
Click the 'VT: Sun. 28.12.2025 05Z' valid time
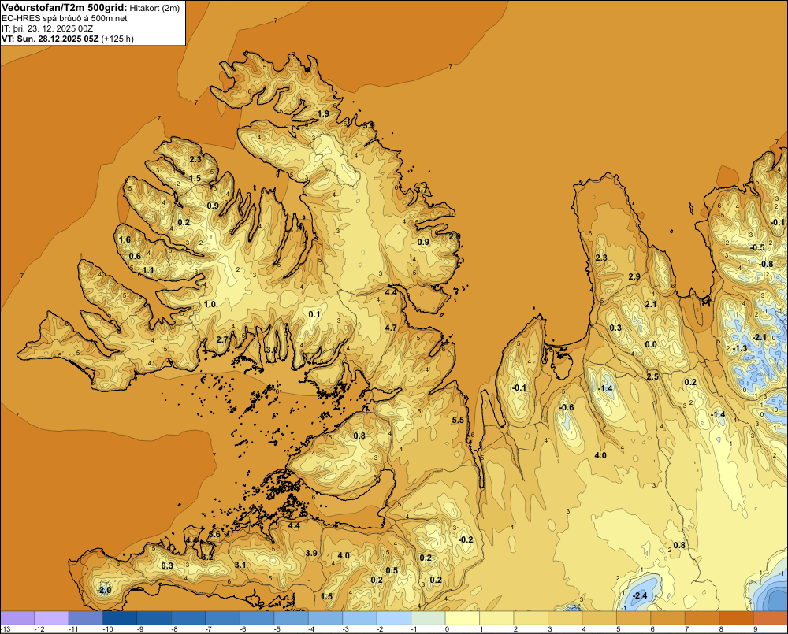(x=50, y=39)
